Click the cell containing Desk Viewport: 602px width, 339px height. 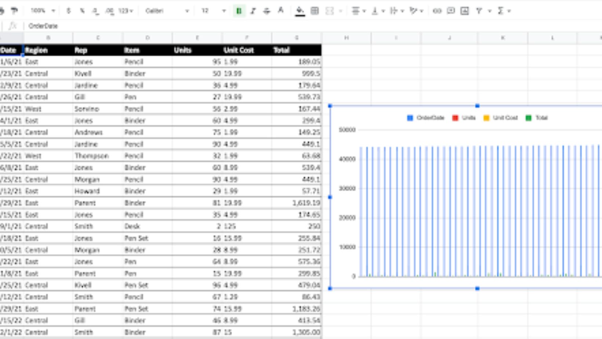pos(148,226)
